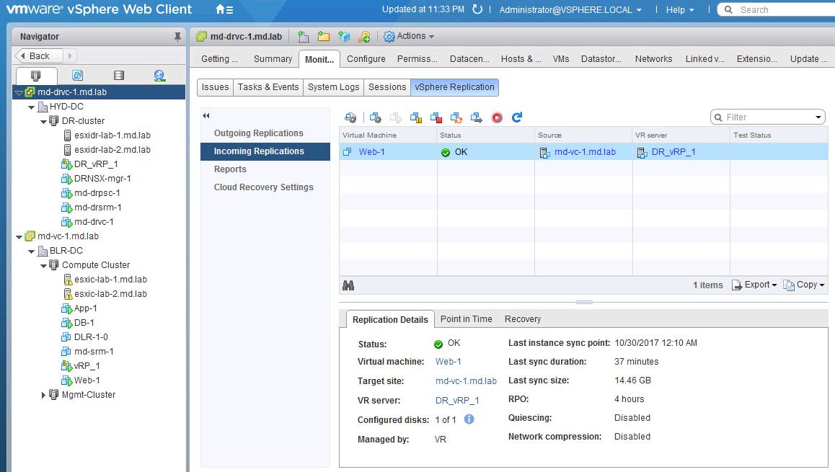The height and width of the screenshot is (472, 835).
Task: Open the Tasks & Events sub-tab
Action: 268,86
